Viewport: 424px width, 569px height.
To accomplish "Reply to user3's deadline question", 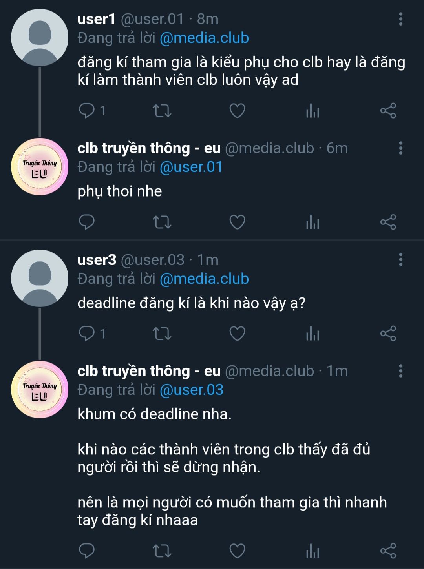I will click(x=87, y=334).
